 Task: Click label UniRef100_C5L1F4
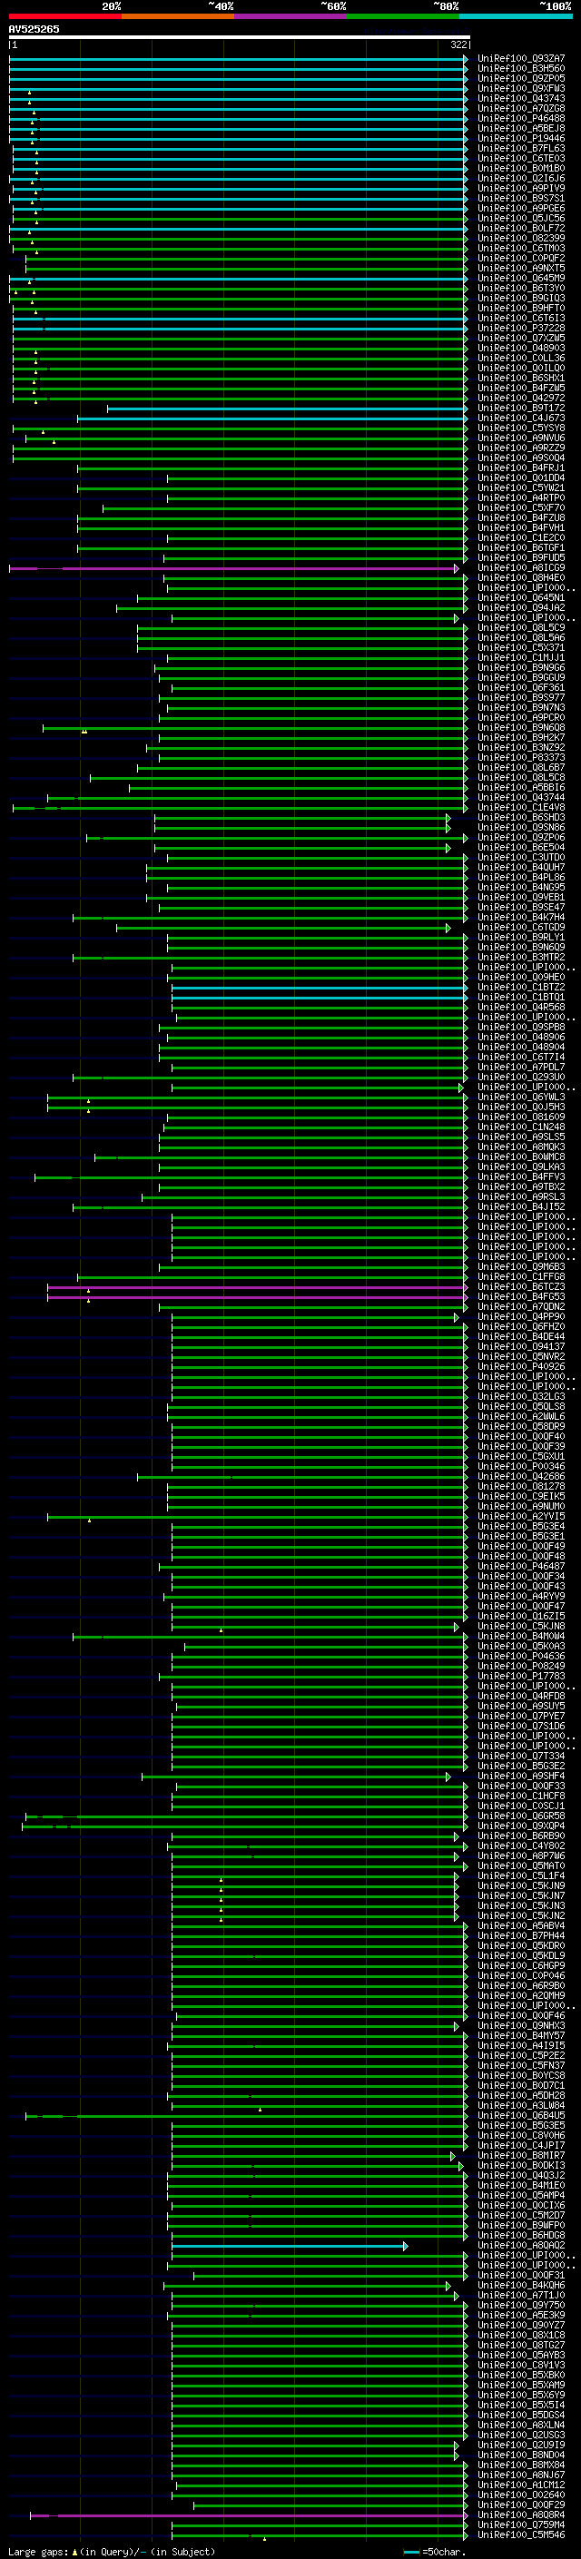pyautogui.click(x=521, y=1875)
